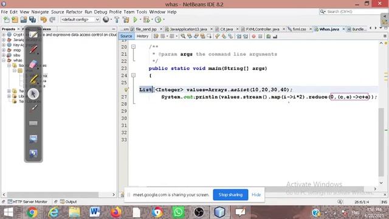Click the Save All toolbar icon
Image resolution: width=389 pixels, height=219 pixels.
tap(32, 19)
